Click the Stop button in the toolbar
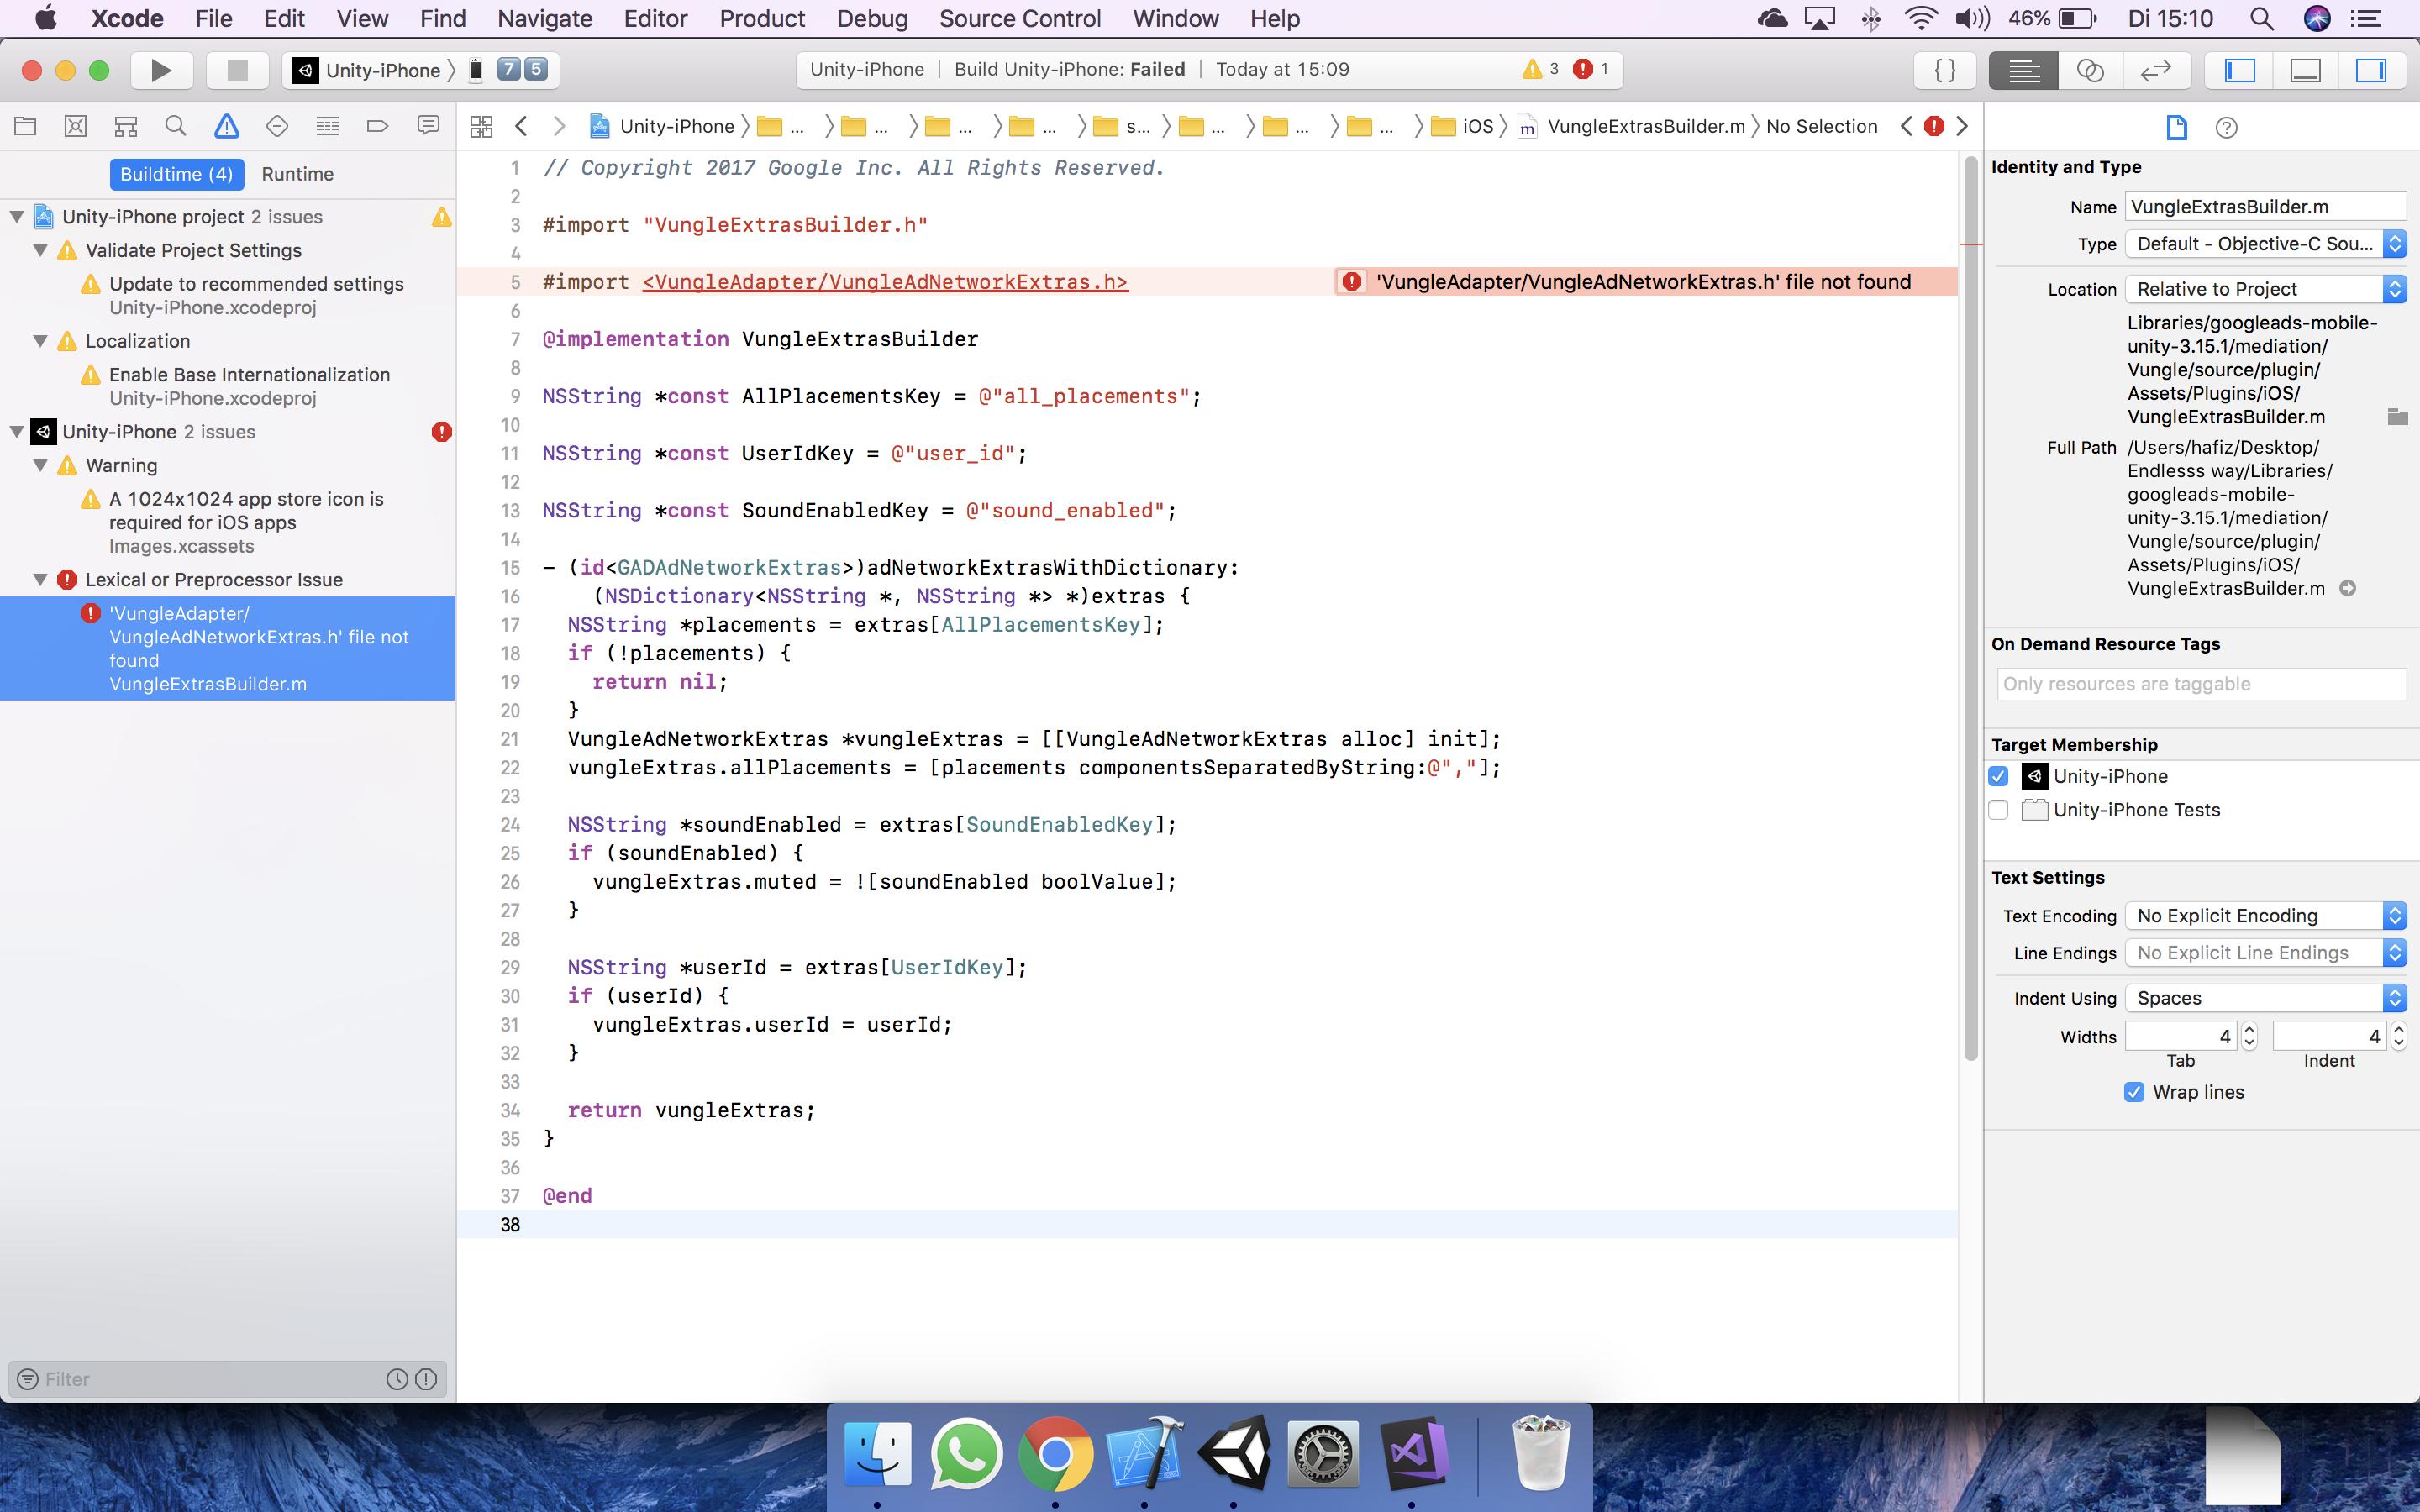Screen dimensions: 2420x1512 [236, 70]
